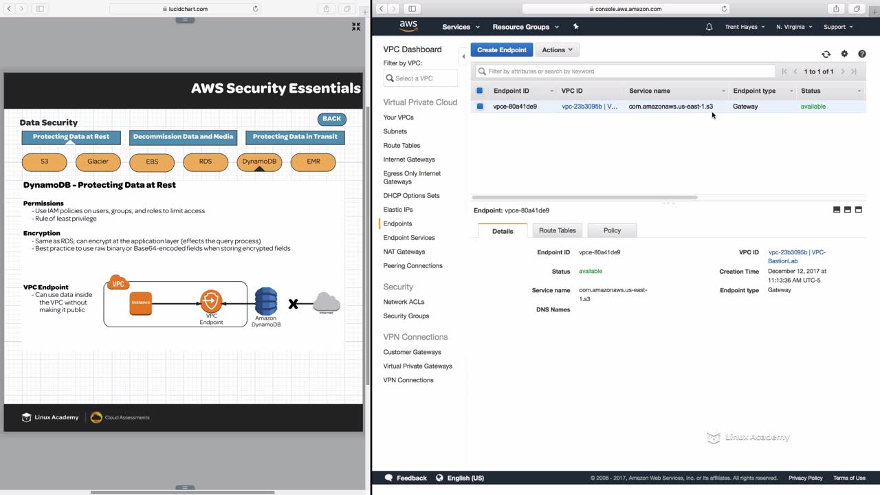The image size is (880, 495).
Task: Expand the Support dropdown menu
Action: tap(838, 27)
